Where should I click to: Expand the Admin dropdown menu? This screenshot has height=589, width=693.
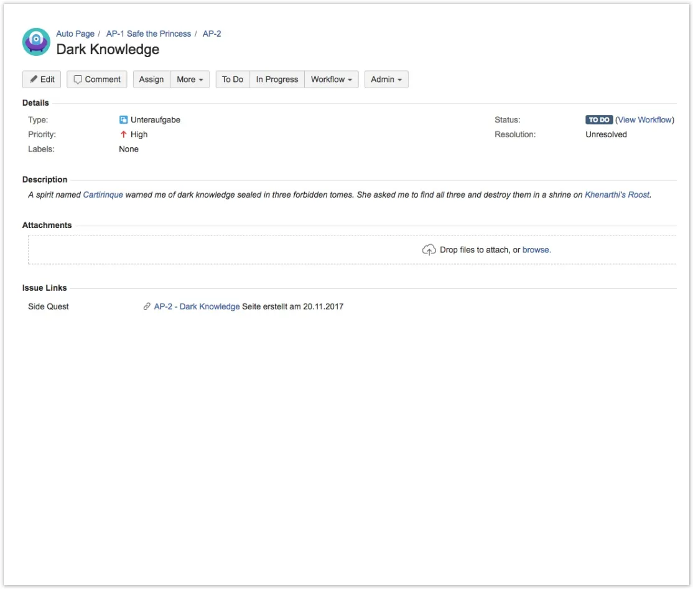tap(386, 80)
